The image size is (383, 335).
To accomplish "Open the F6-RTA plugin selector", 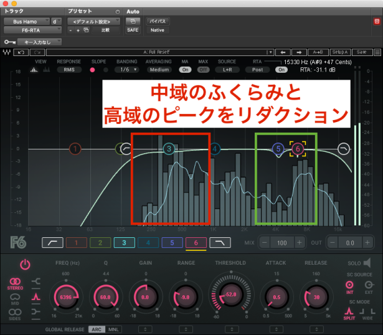I will (32, 31).
